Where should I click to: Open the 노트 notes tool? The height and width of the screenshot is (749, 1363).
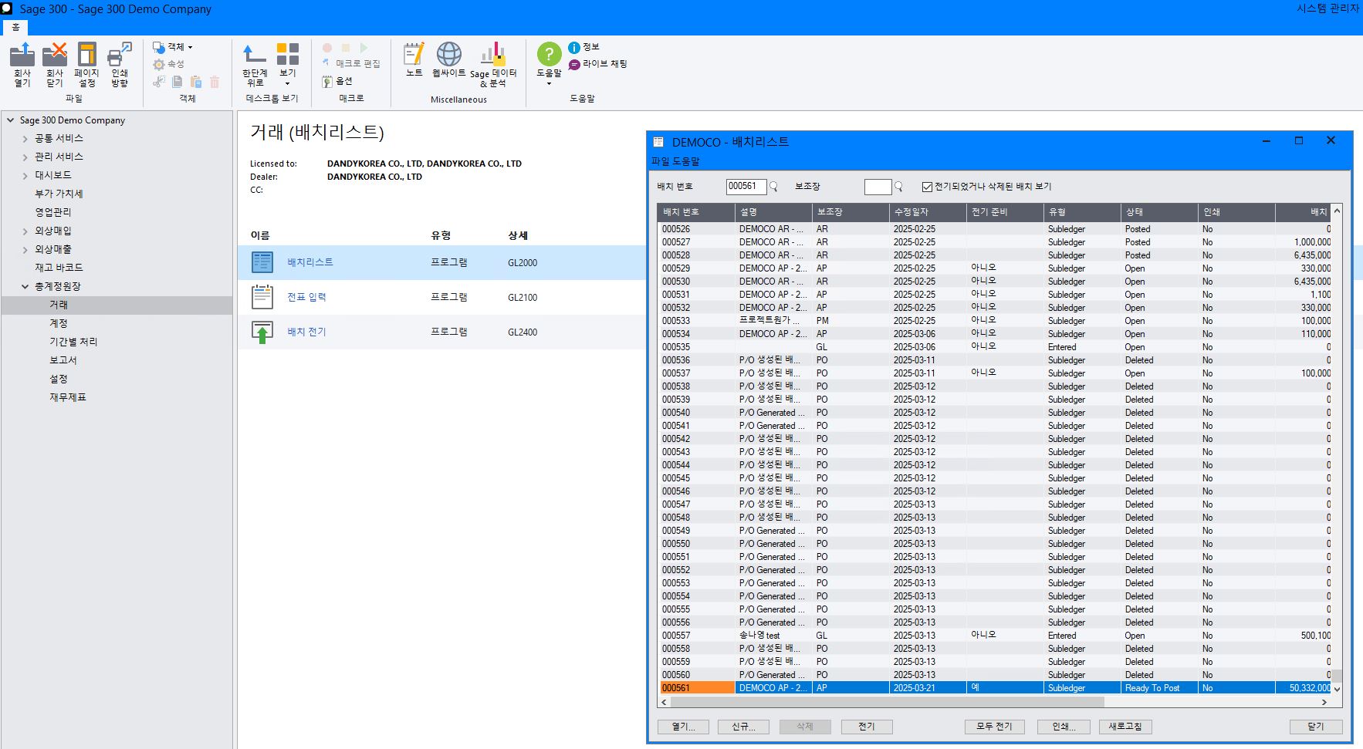pyautogui.click(x=414, y=60)
